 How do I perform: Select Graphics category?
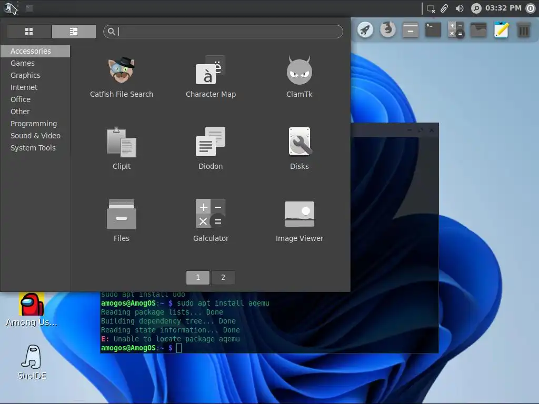tap(35, 75)
